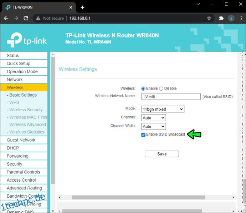Click the address bar URL 192.168.0.1
The image size is (246, 213).
click(x=80, y=18)
